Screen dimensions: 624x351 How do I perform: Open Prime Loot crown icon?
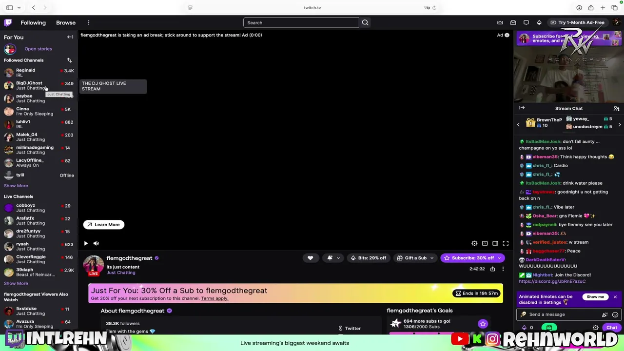[500, 22]
